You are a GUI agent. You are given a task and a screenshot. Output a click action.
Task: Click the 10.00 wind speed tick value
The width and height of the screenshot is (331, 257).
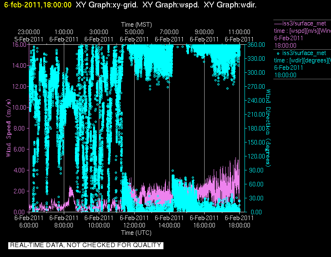(19, 107)
